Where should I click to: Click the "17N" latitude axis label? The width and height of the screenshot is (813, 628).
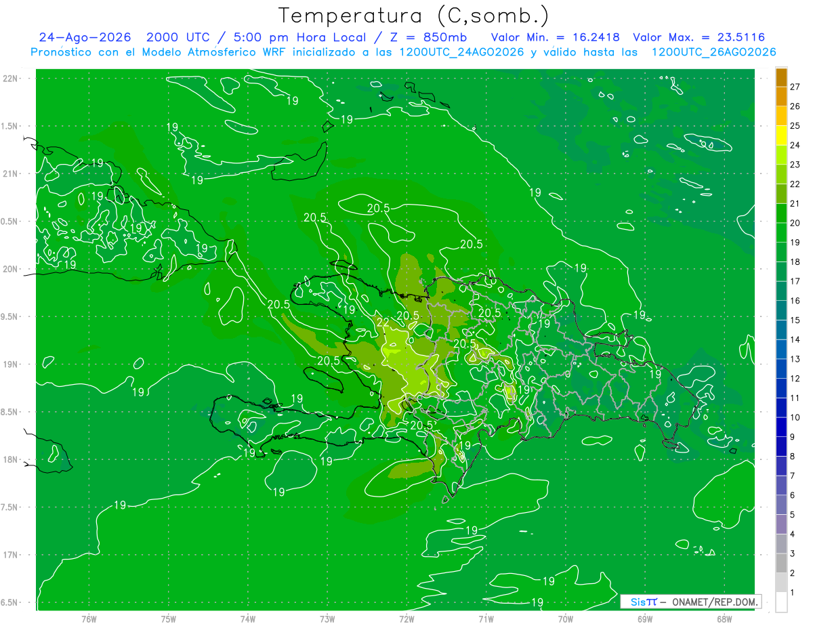click(x=9, y=555)
